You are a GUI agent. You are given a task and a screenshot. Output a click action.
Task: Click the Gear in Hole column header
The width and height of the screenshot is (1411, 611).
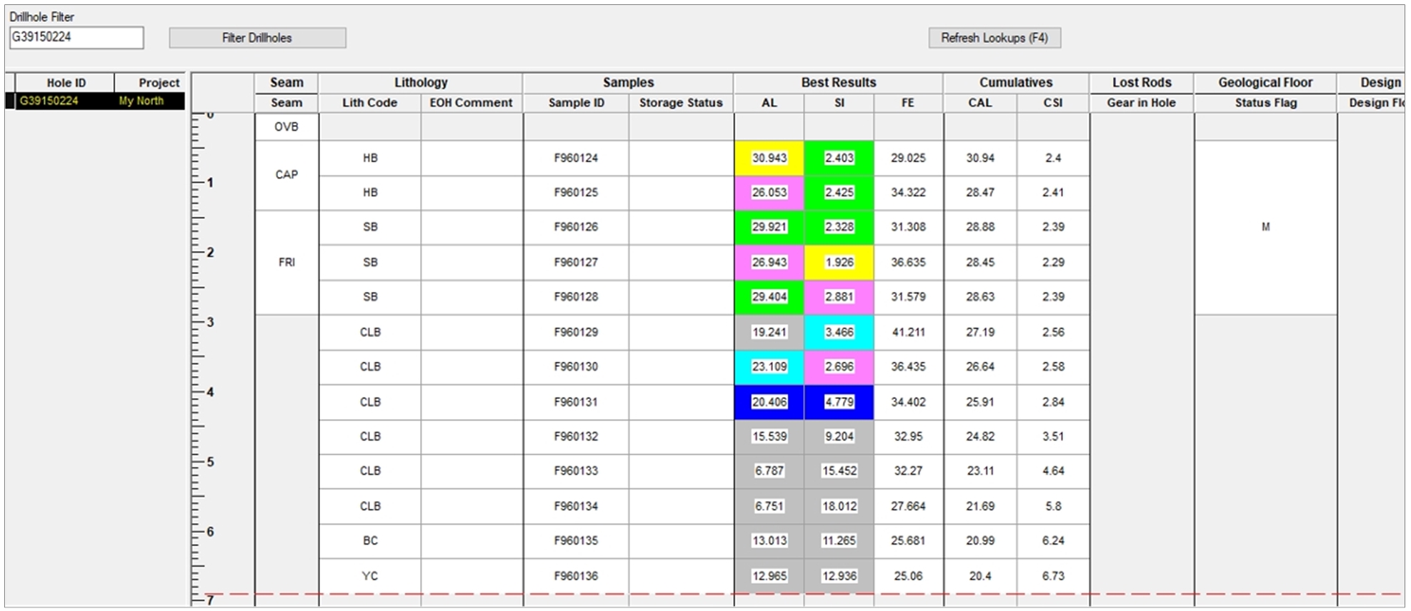click(1141, 103)
